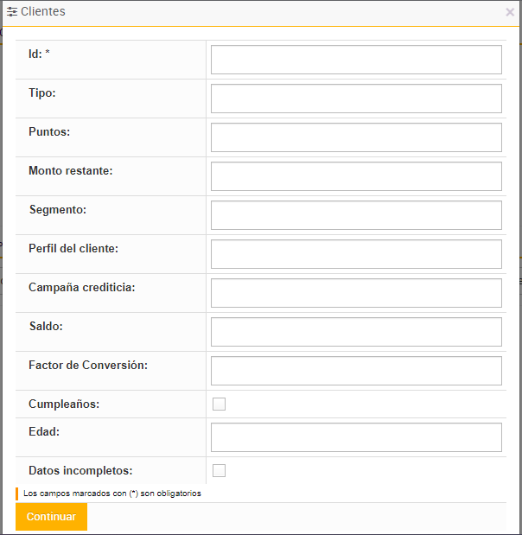
Task: Click the sliders icon beside Clientes title
Action: (x=12, y=12)
